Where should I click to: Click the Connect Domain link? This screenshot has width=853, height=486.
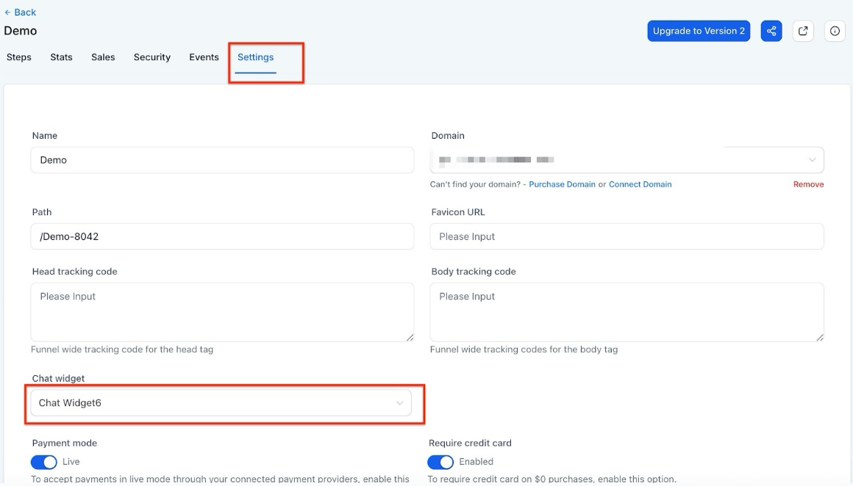pos(640,184)
